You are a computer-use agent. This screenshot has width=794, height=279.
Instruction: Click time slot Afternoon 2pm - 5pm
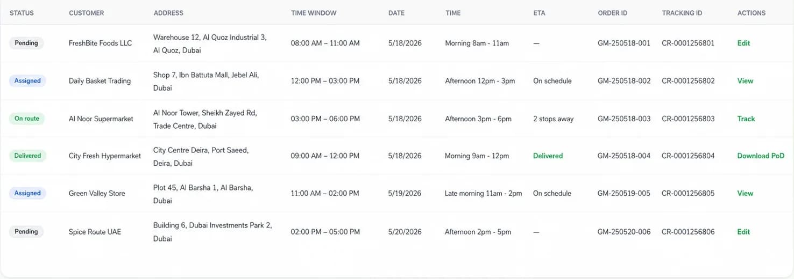click(478, 232)
